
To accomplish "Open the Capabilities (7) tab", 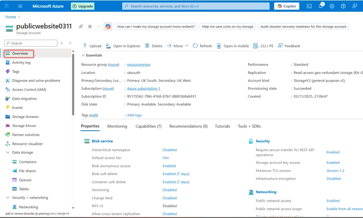I will coord(148,126).
